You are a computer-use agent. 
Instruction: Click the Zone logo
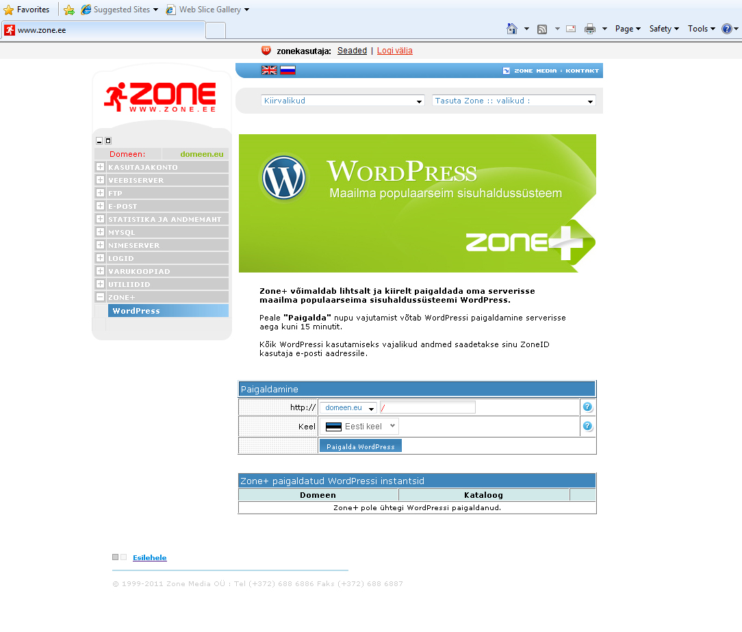click(161, 97)
